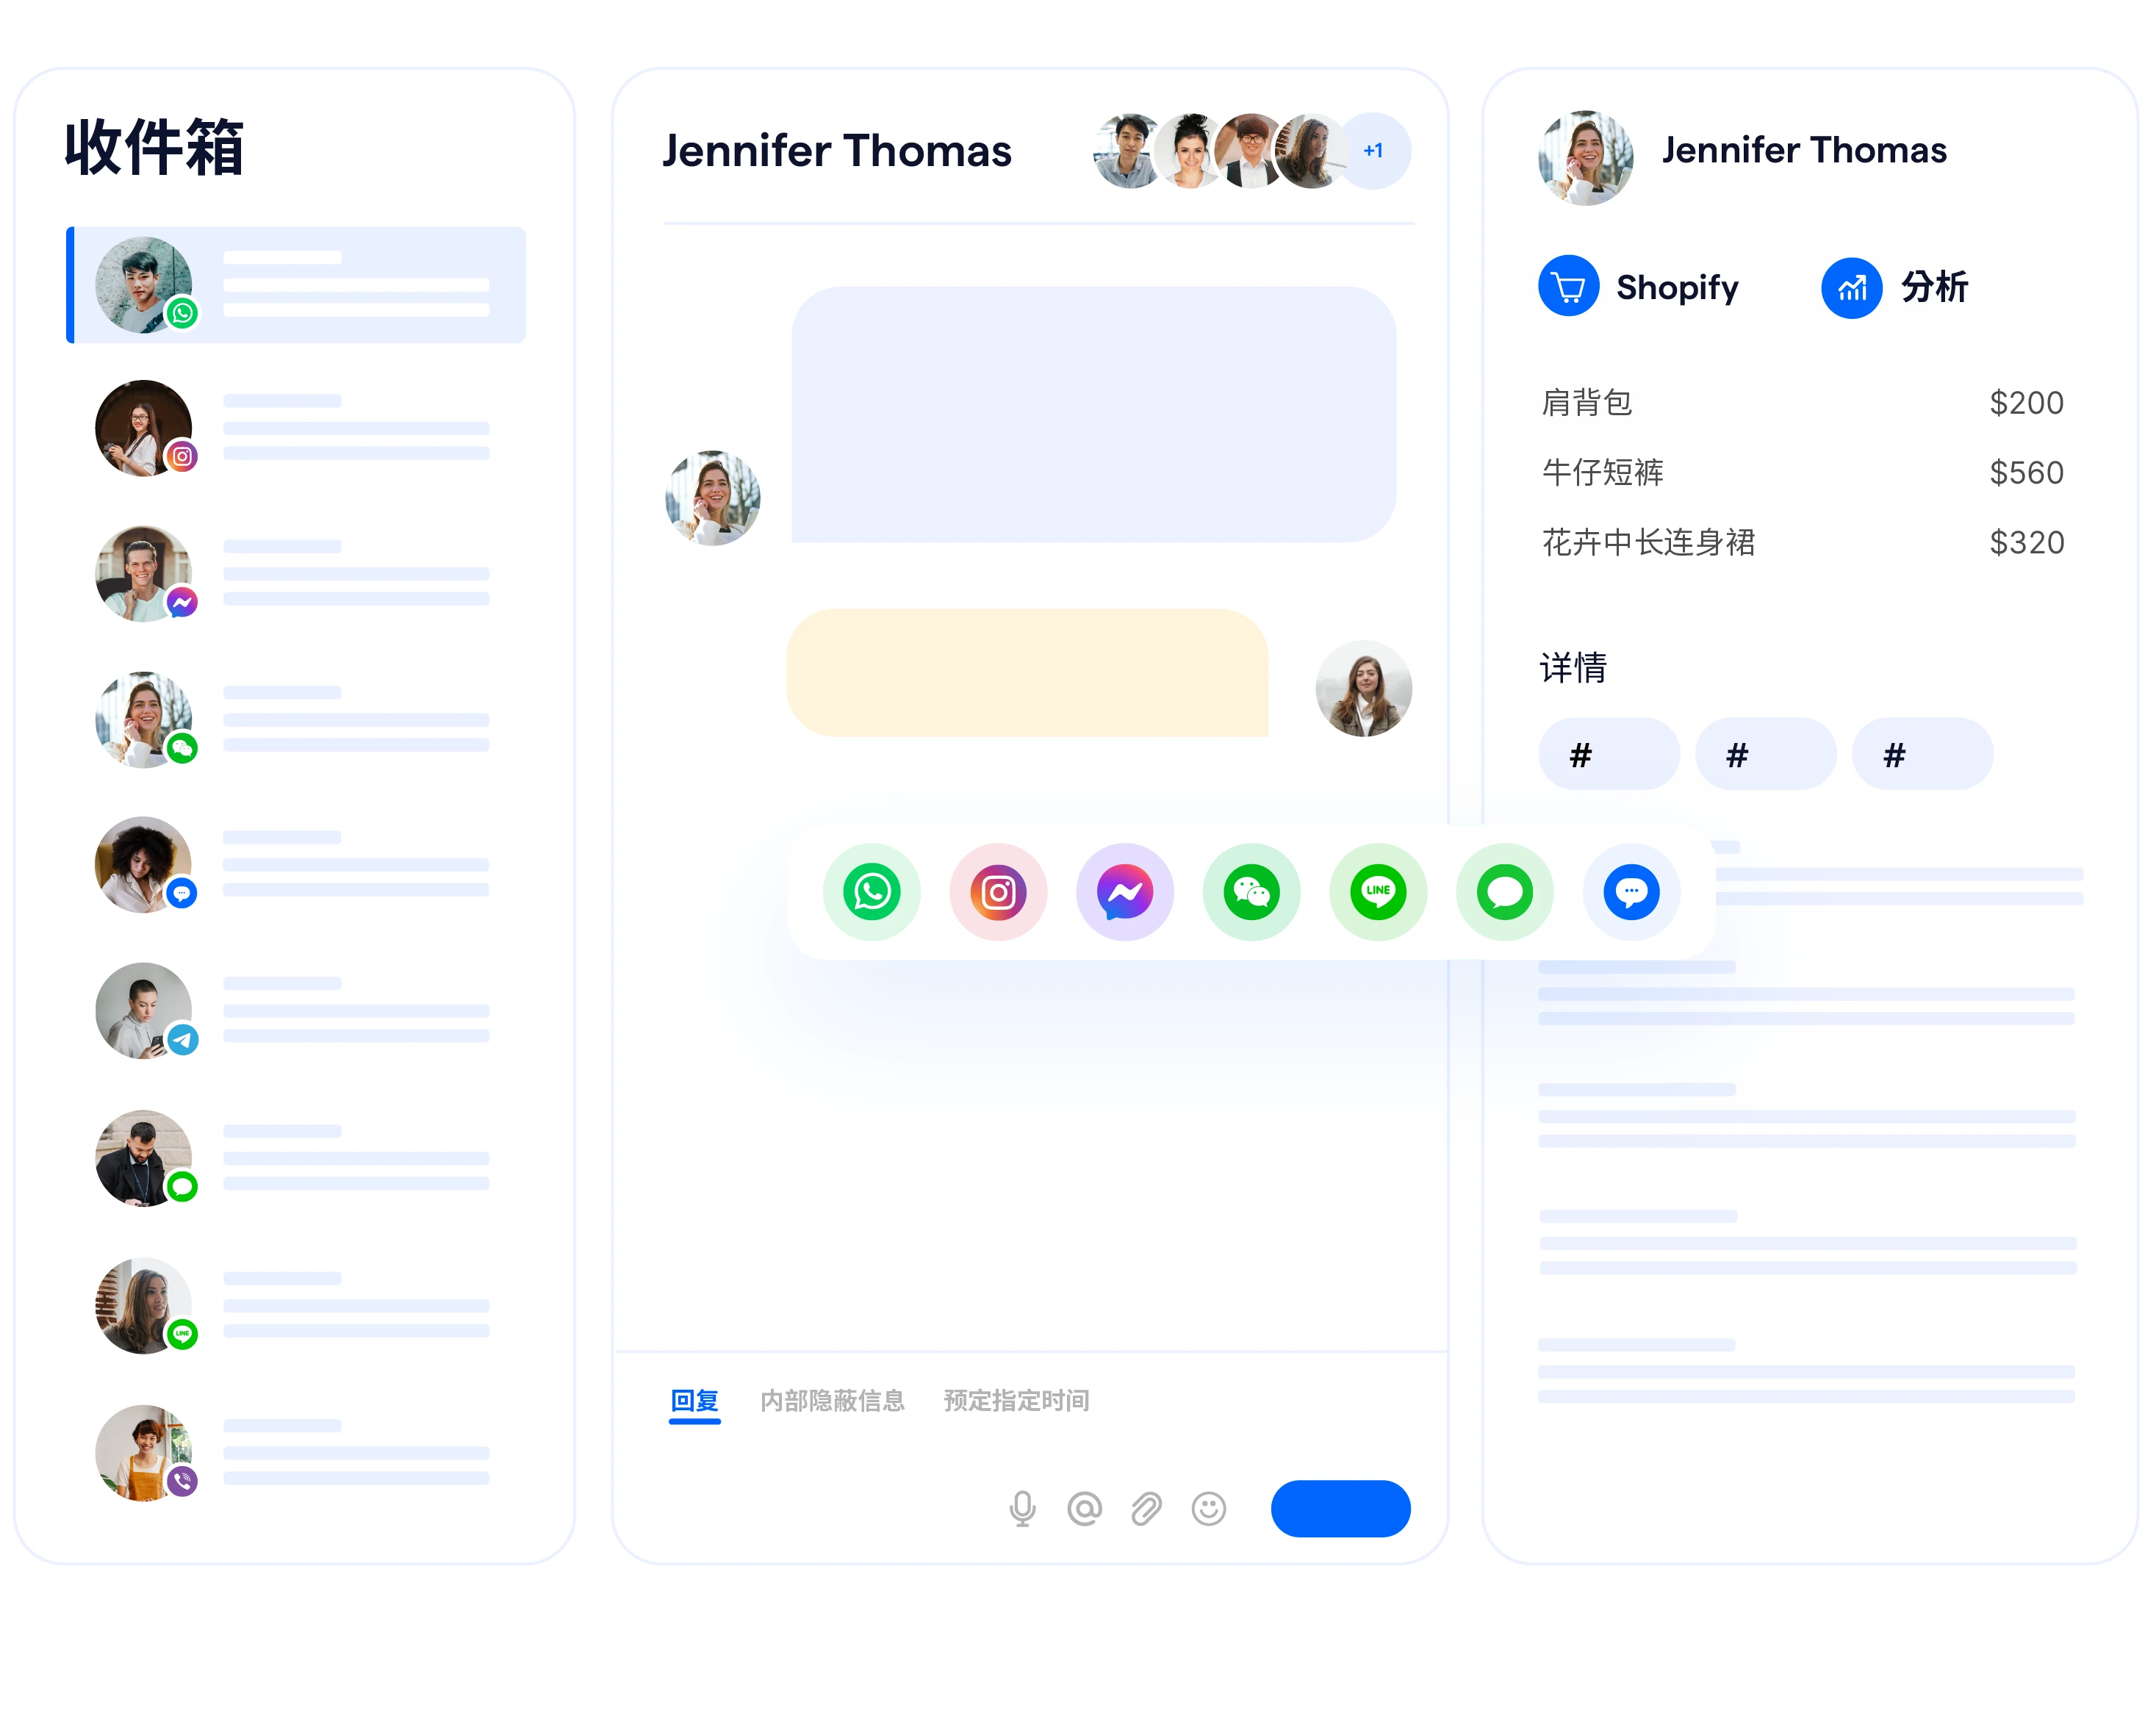
Task: Click the WhatsApp icon to switch channel
Action: 873,893
